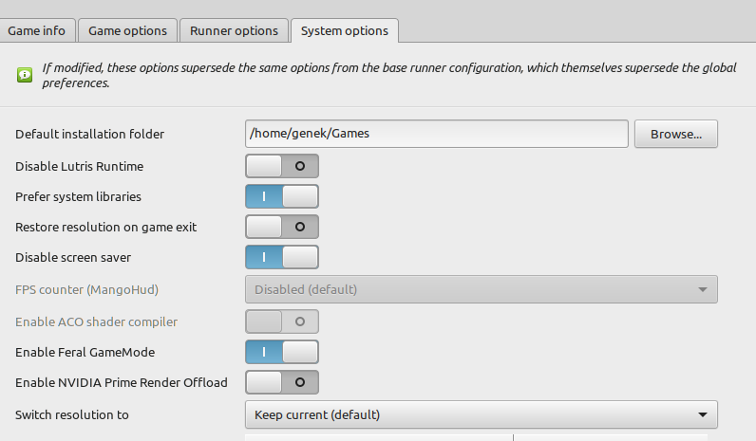Click the Enable Feral GameMode label
Viewport: 756px width, 441px height.
[x=85, y=353]
